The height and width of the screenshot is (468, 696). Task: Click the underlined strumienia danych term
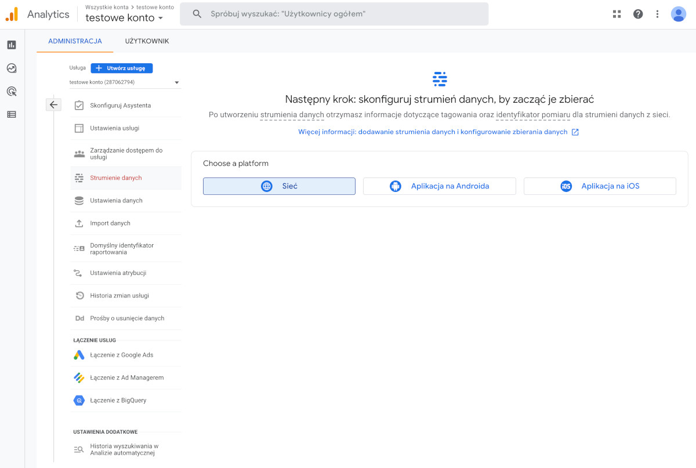(292, 115)
